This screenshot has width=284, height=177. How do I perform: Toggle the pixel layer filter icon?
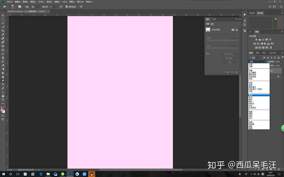click(x=264, y=58)
